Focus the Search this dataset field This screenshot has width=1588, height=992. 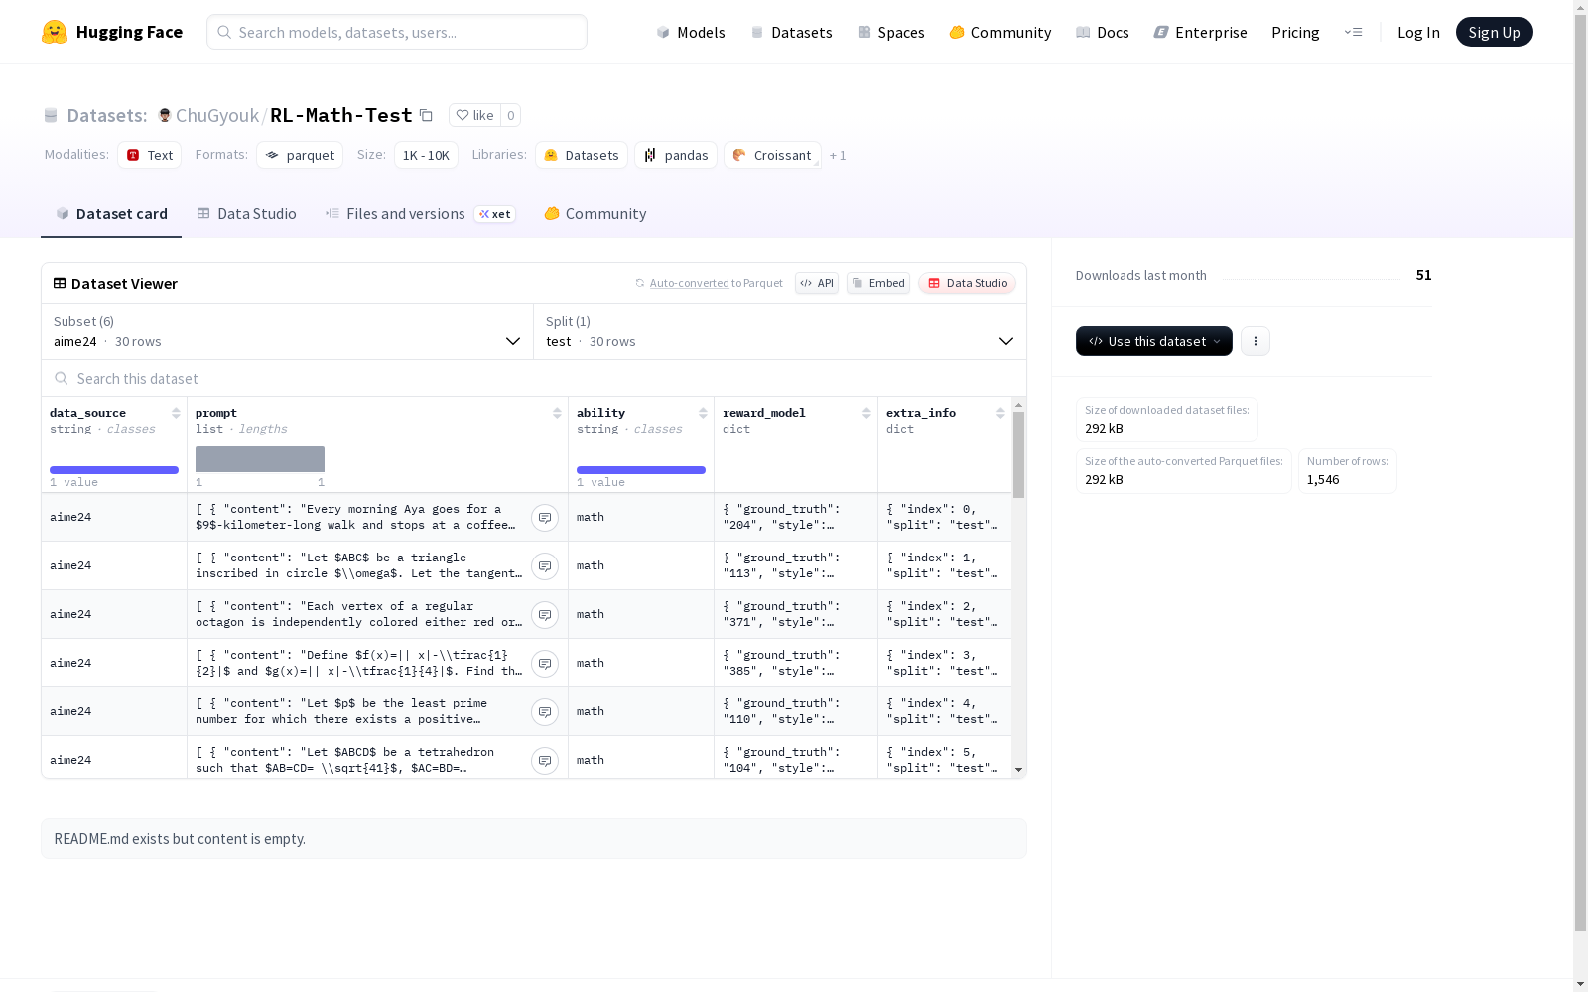pos(534,378)
